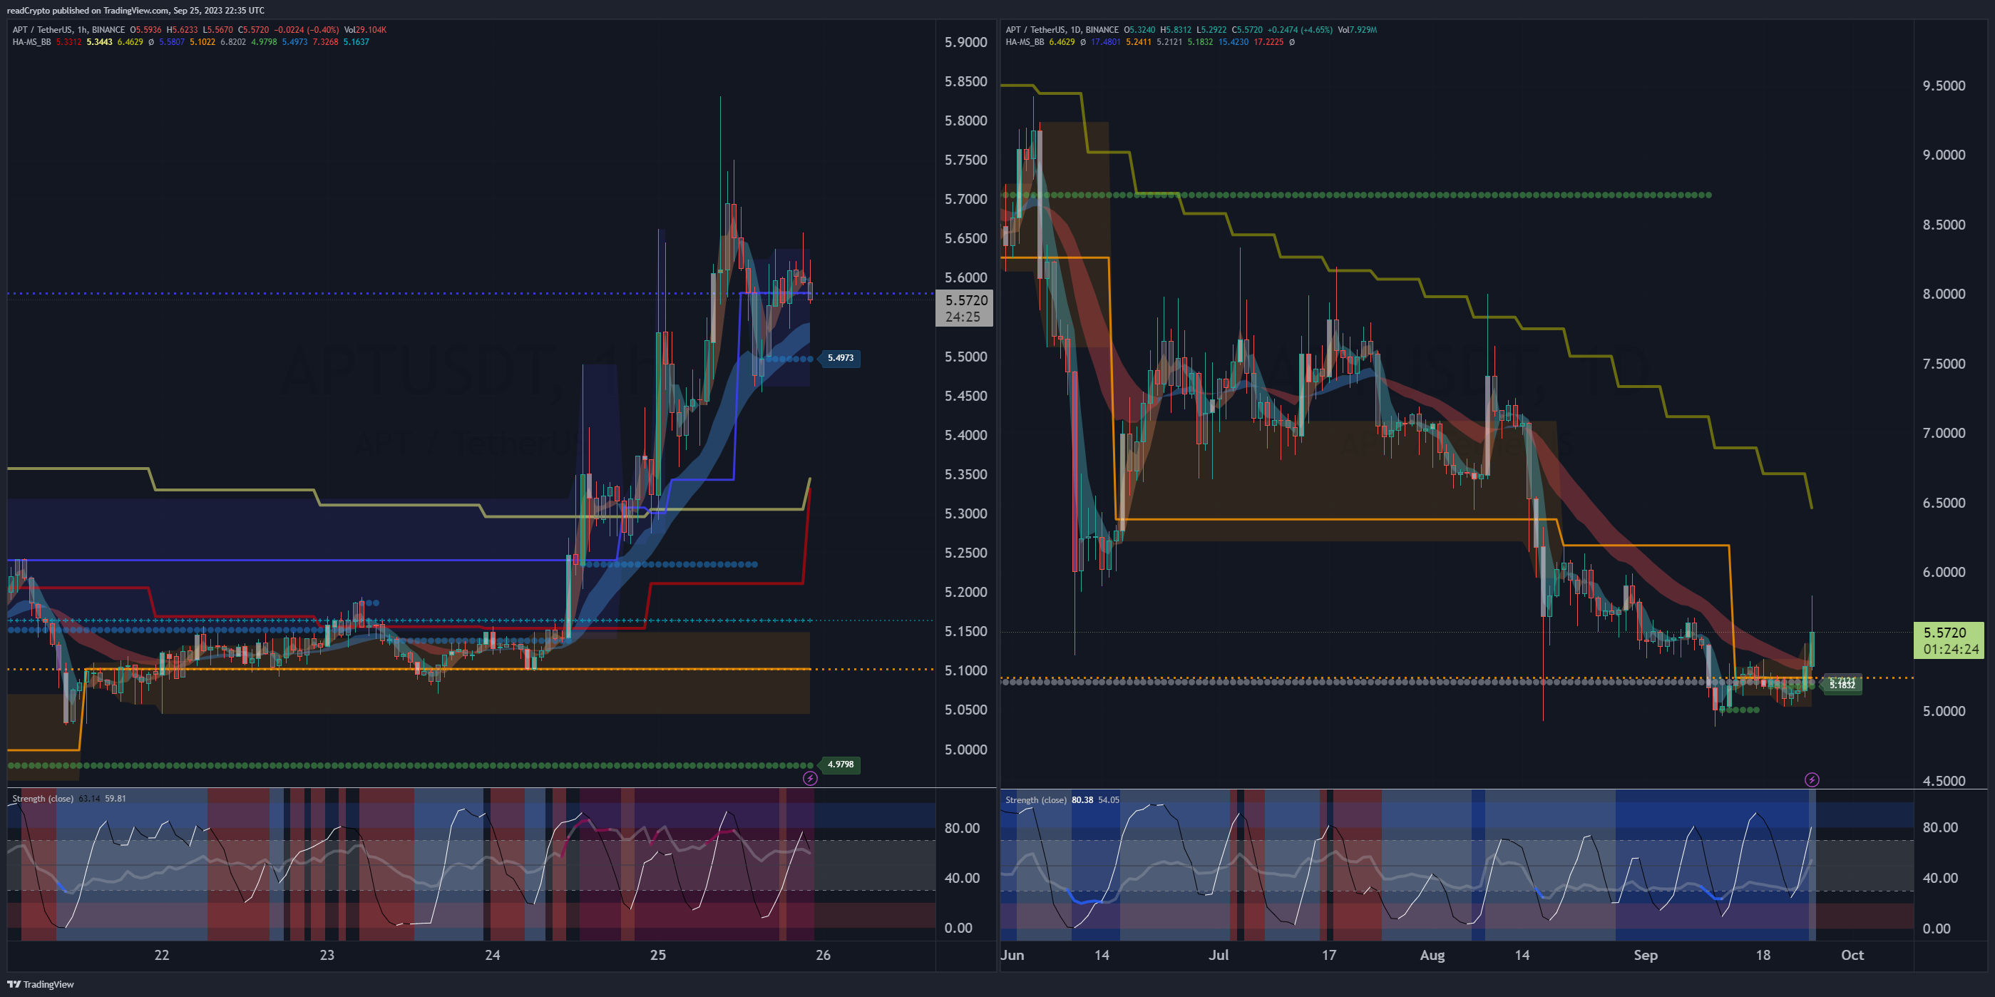Click the -0.0224 (-0.40%) change value
This screenshot has width=1995, height=997.
pyautogui.click(x=307, y=29)
